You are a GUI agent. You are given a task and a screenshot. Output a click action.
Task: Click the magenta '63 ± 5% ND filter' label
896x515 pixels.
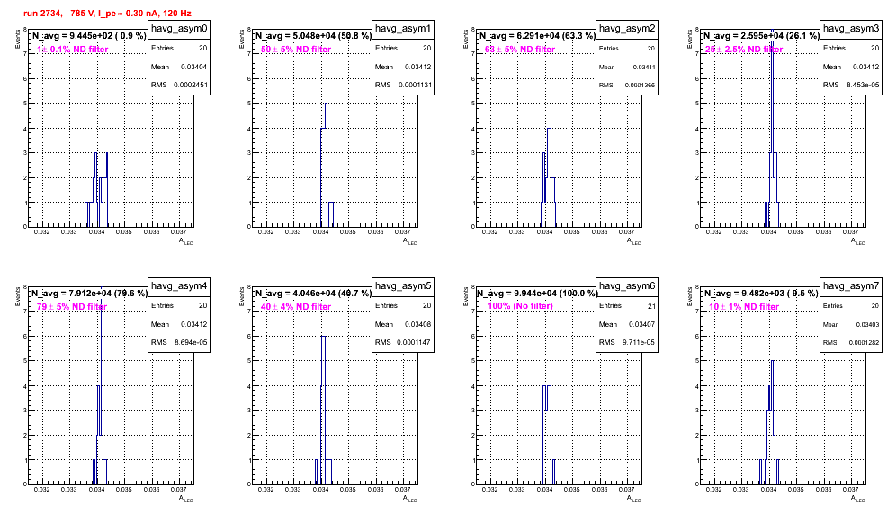coord(520,50)
